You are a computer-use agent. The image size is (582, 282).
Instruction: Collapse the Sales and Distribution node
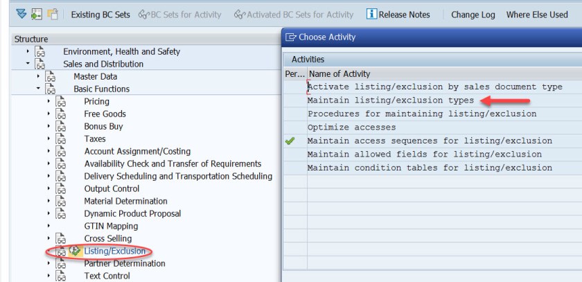[x=28, y=64]
